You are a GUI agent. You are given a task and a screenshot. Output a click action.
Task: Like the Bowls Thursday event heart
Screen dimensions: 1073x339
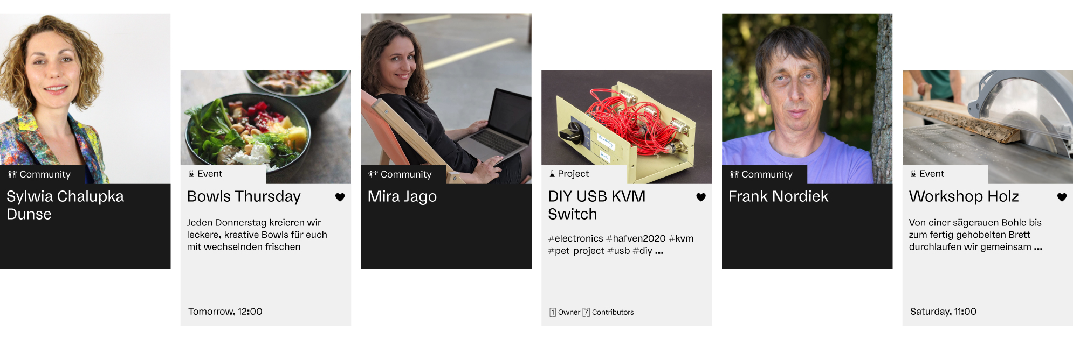click(x=340, y=197)
